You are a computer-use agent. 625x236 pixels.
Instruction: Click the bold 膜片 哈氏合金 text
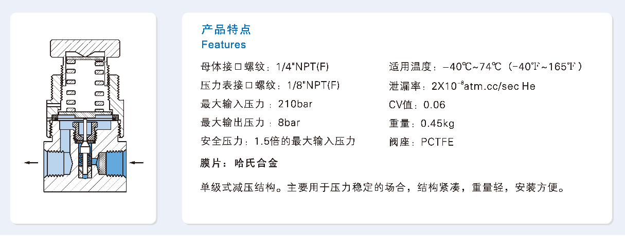pos(239,164)
